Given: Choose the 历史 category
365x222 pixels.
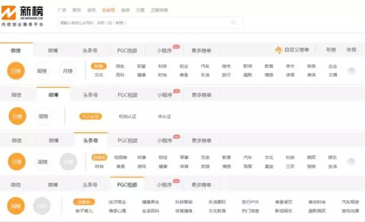Looking at the screenshot, I should click(x=205, y=158).
